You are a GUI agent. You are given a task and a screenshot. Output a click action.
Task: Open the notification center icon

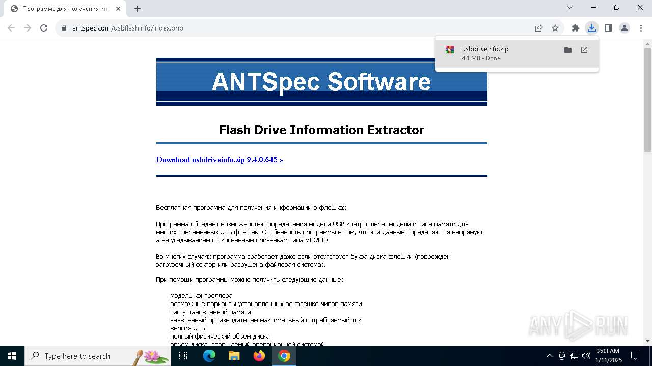point(636,356)
